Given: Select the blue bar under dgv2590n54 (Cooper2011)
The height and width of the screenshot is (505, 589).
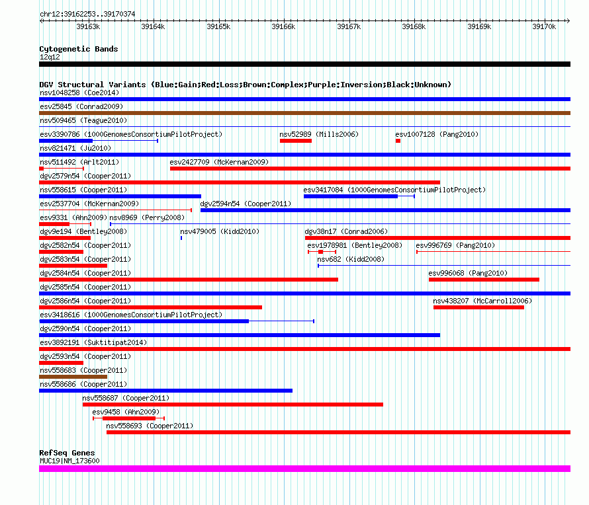Looking at the screenshot, I should 240,335.
